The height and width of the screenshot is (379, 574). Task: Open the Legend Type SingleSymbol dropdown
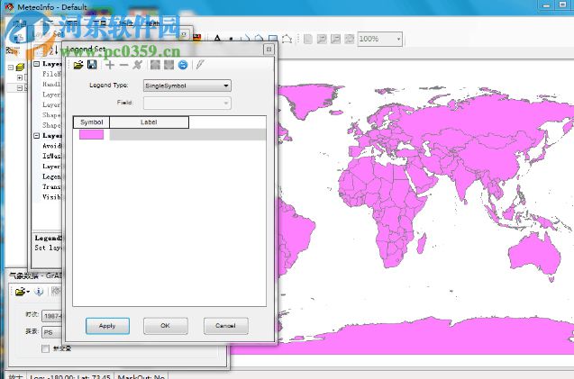[187, 86]
